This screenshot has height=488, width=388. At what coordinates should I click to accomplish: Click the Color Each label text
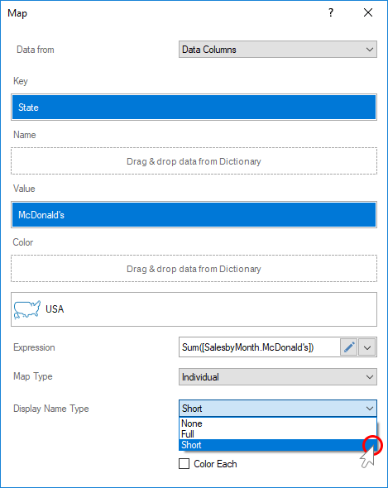pyautogui.click(x=215, y=464)
